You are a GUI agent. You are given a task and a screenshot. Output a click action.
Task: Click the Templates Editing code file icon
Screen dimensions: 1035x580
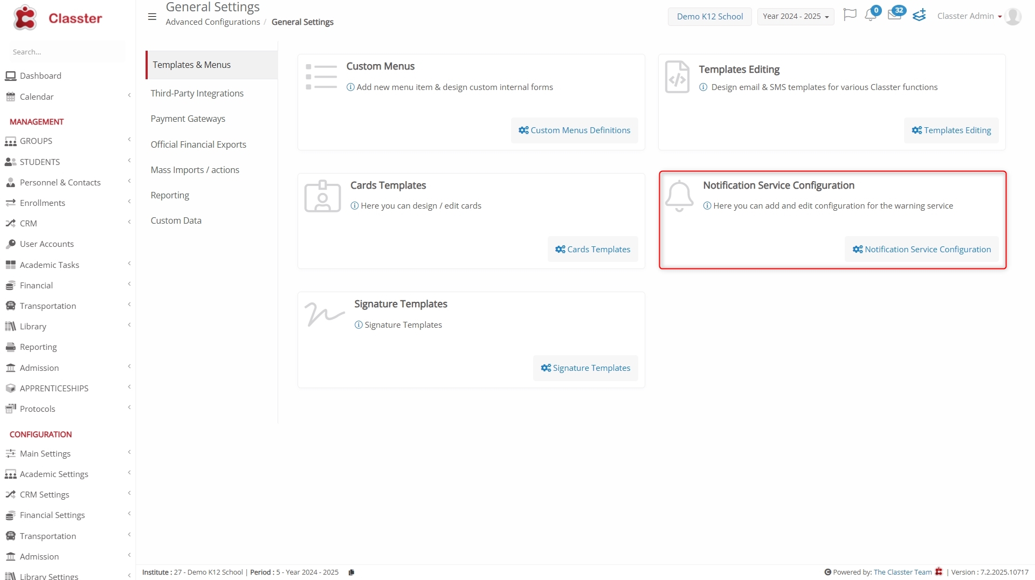pyautogui.click(x=677, y=77)
